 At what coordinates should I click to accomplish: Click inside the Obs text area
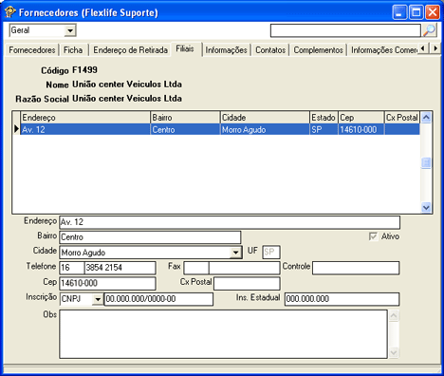coord(223,334)
